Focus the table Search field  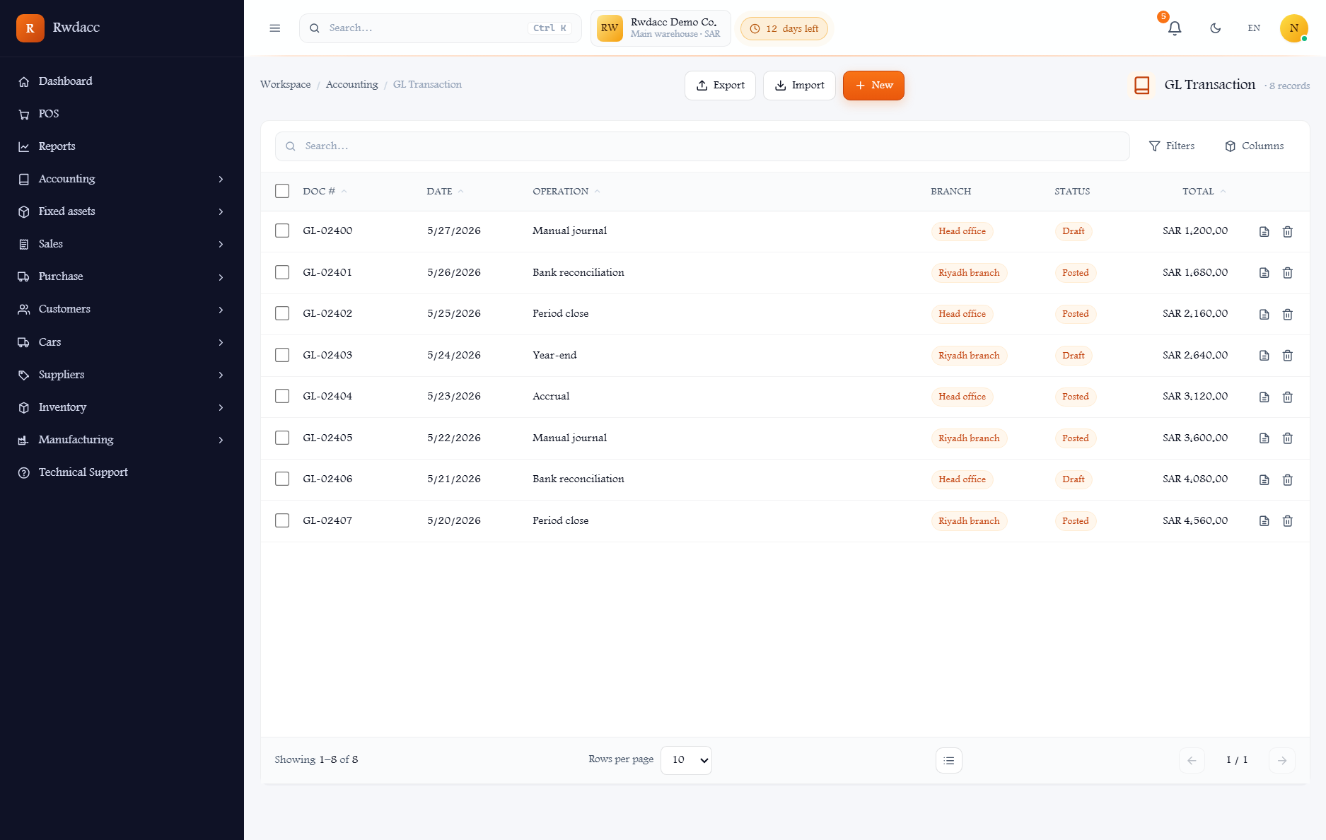[x=702, y=146]
